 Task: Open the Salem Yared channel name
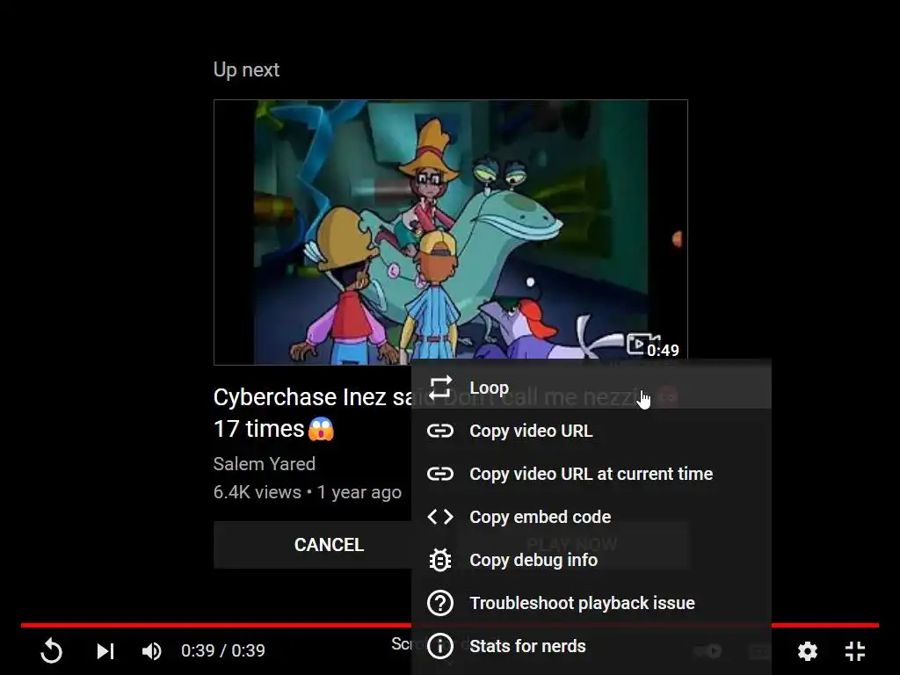click(264, 464)
